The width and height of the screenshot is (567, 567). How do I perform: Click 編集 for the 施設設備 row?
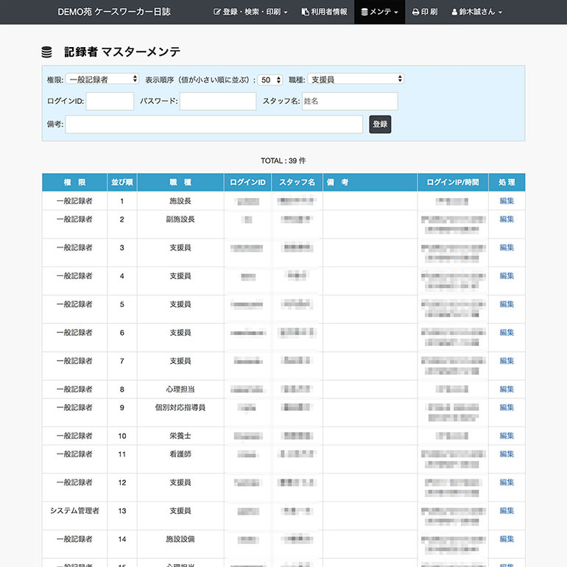(507, 539)
